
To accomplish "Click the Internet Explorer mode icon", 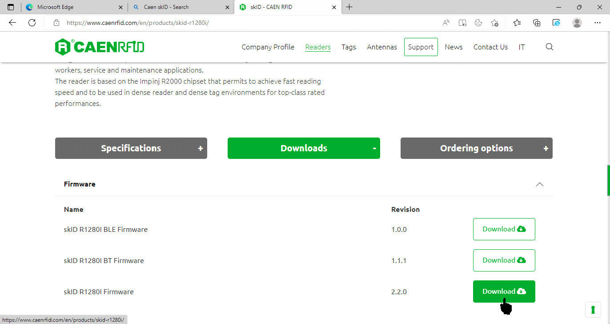I will (556, 23).
